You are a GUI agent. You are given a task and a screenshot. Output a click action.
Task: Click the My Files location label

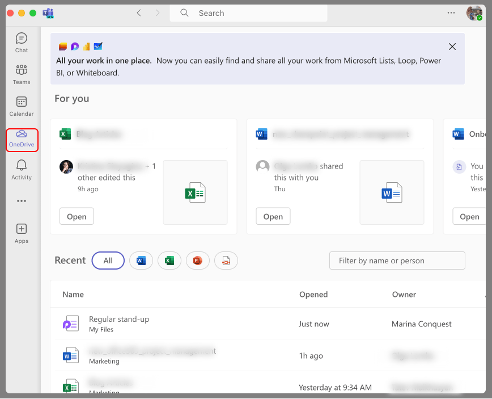pyautogui.click(x=101, y=330)
